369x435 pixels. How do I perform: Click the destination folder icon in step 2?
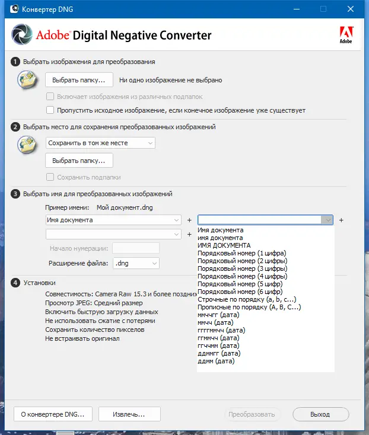tap(27, 145)
